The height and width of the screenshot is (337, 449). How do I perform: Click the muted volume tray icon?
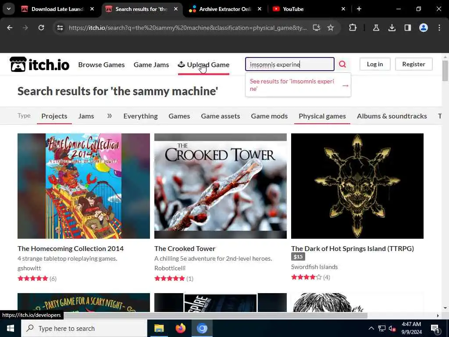pyautogui.click(x=392, y=328)
